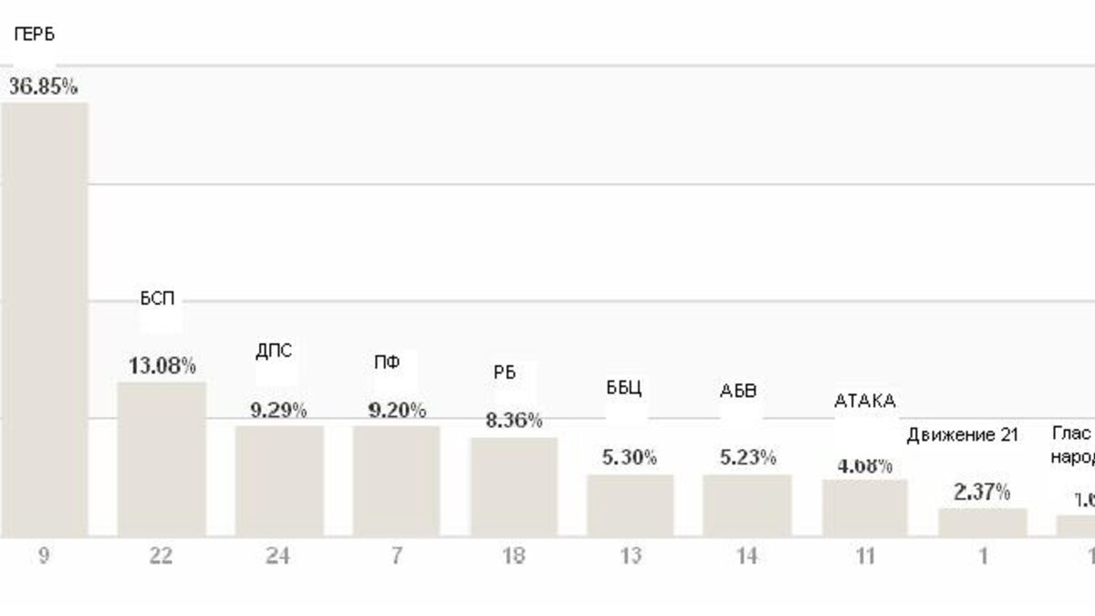The width and height of the screenshot is (1095, 616).
Task: Select the ДПС party label
Action: pyautogui.click(x=274, y=351)
